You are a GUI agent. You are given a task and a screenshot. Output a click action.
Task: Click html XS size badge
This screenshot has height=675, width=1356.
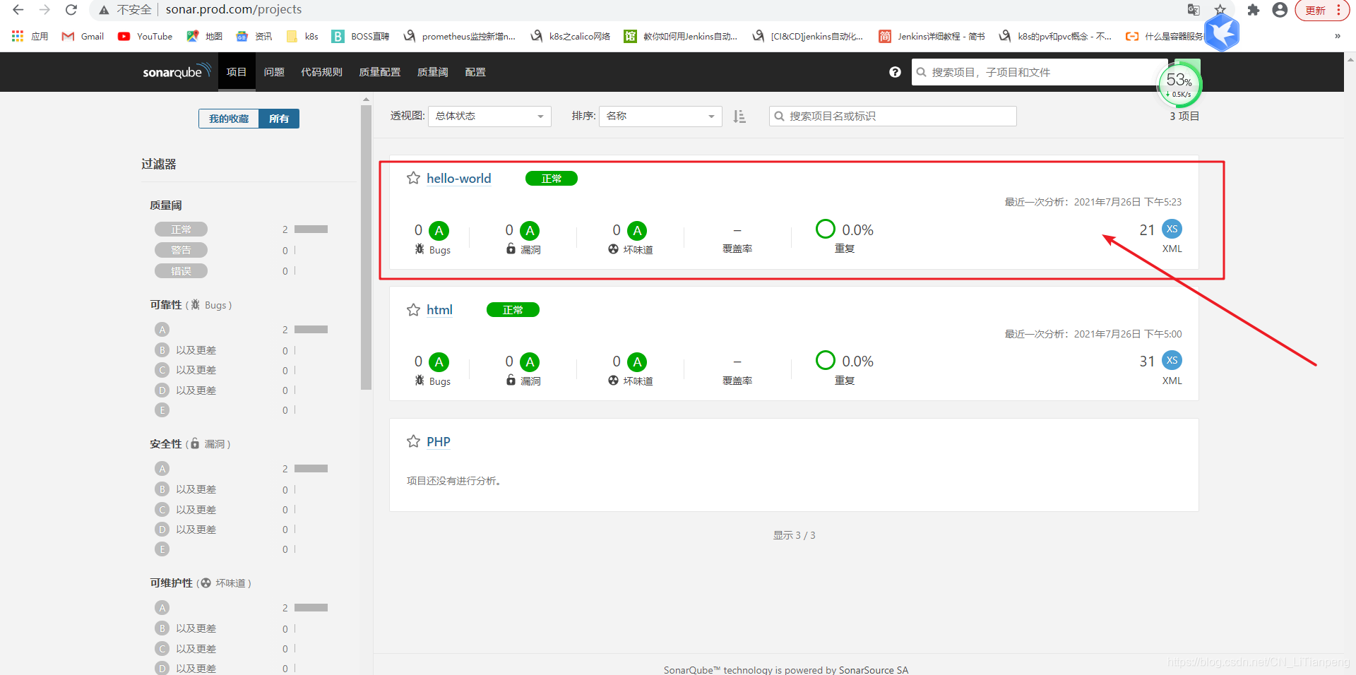[1172, 360]
